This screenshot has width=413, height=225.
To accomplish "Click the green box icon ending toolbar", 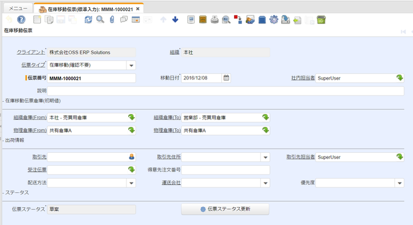I will (321, 20).
